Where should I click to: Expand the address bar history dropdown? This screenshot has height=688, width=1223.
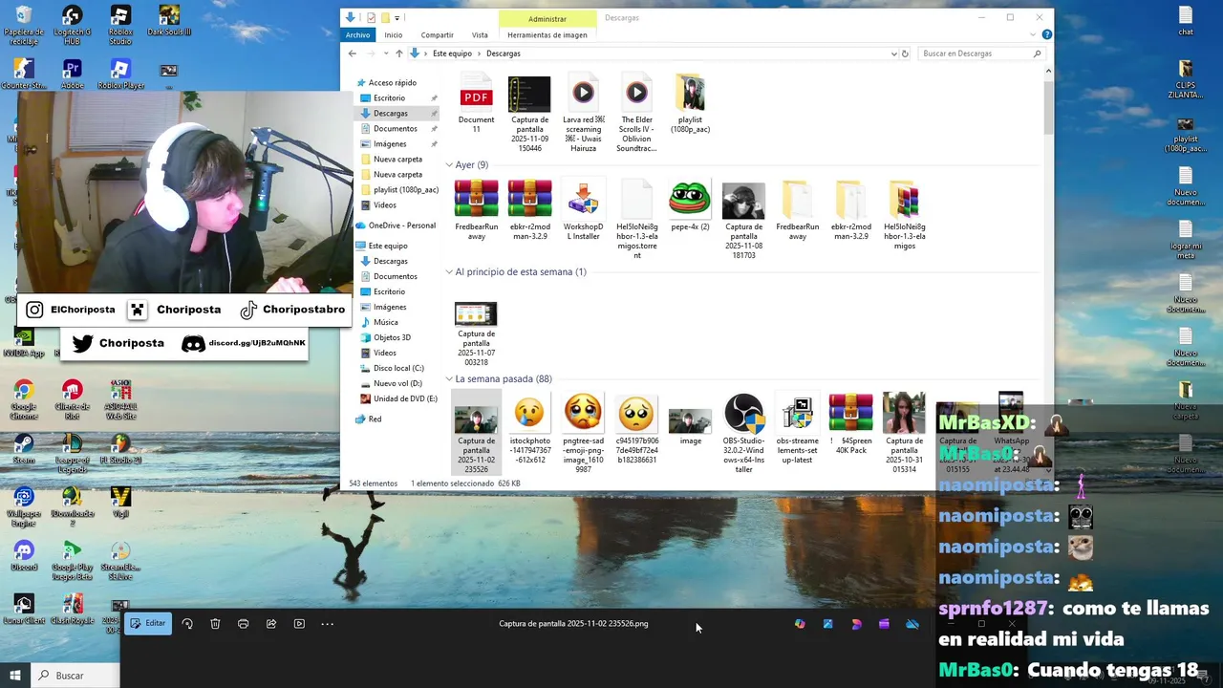pos(894,54)
